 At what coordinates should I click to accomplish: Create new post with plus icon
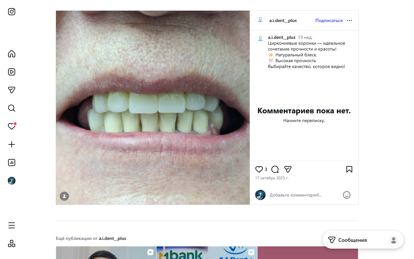coord(12,144)
